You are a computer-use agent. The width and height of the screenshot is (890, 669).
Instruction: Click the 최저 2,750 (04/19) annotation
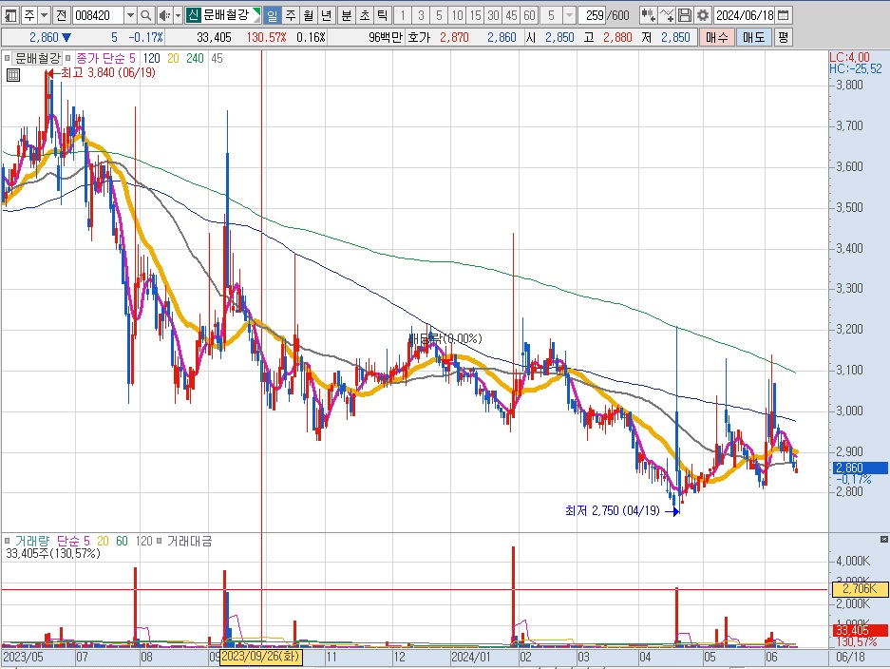613,510
